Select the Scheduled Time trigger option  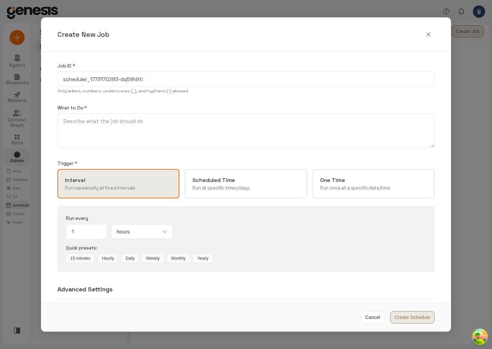coord(246,184)
